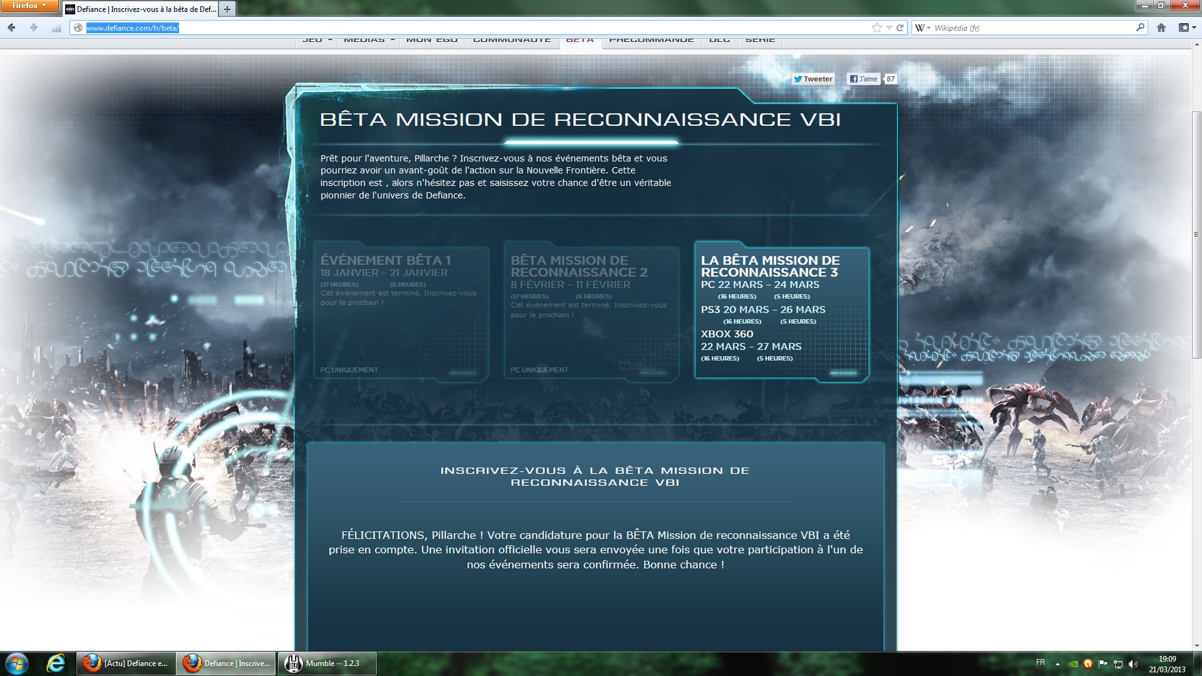Click the PC 22 MARS – 24 MARS line

coord(760,284)
